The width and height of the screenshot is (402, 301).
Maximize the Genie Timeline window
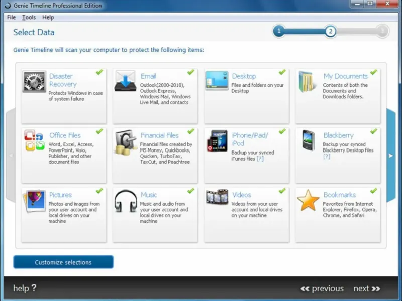pos(370,4)
